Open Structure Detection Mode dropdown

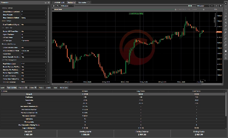pyautogui.click(x=33, y=51)
